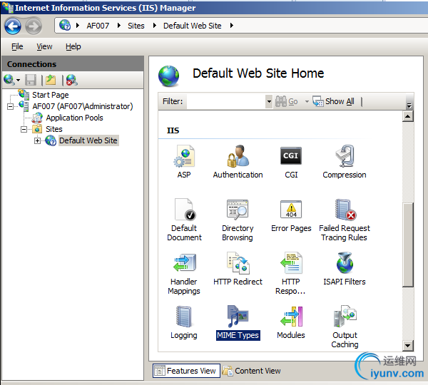Viewport: 428px width, 385px height.
Task: Collapse the Sites tree node
Action: 24,129
